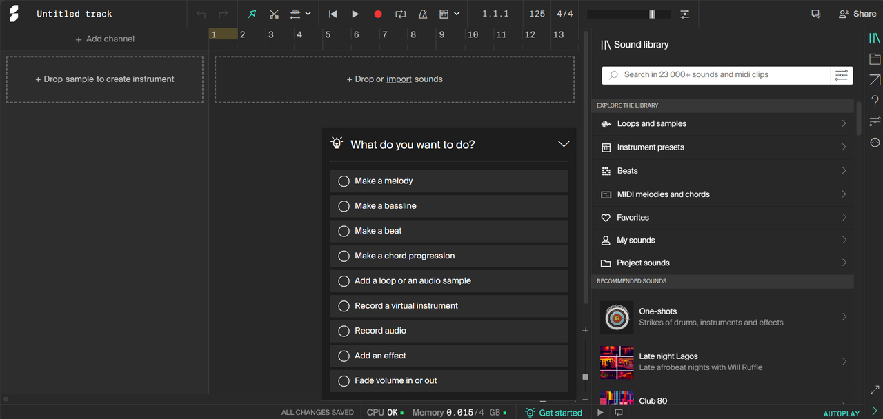Open My sounds in sound library
Screen dimensions: 883x419
(x=722, y=241)
